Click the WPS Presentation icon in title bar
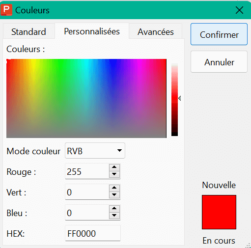 [6, 10]
